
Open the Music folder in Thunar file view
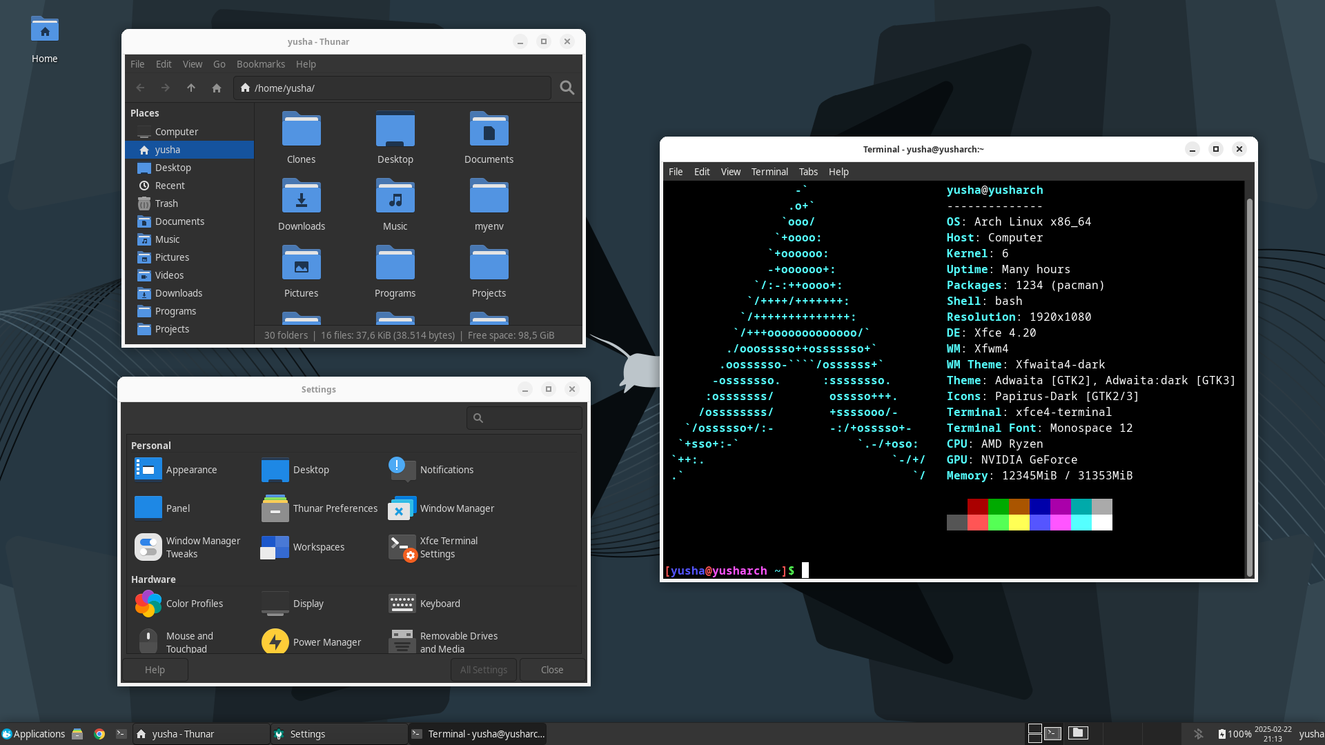[x=395, y=196]
